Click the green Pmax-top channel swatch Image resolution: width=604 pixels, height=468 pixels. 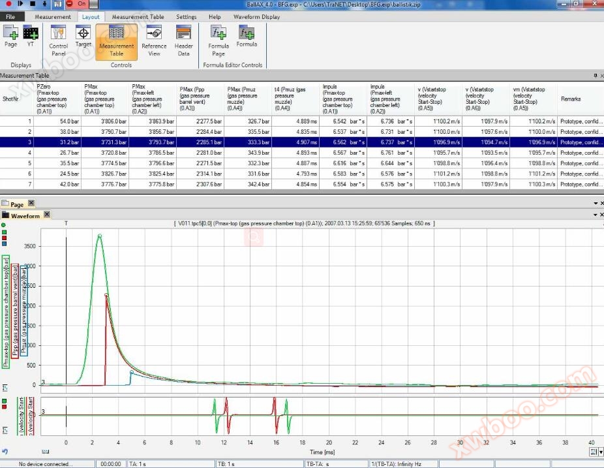(x=5, y=232)
